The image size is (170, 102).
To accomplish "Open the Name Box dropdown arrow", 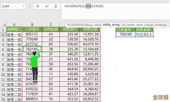I will pos(24,6).
